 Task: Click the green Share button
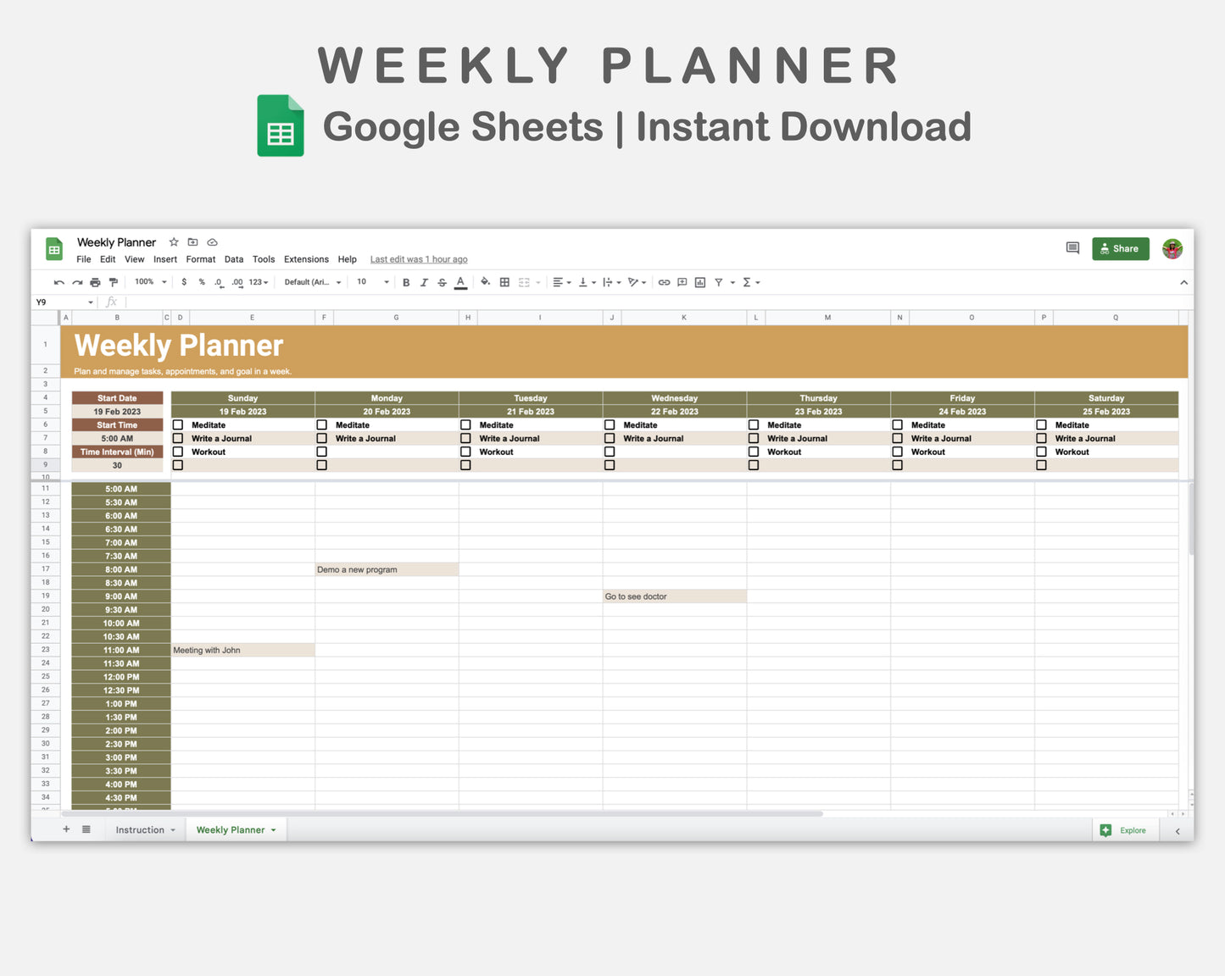pos(1120,248)
